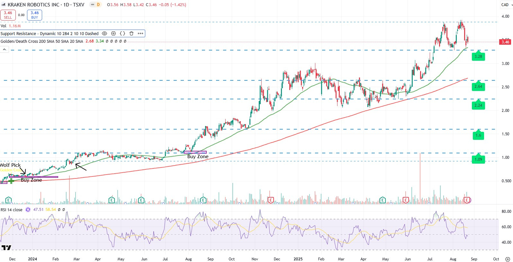Select the 'Wolf Pick' text annotation

10,165
